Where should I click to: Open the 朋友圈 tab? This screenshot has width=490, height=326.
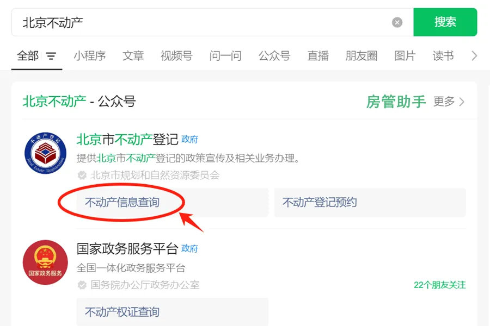(x=362, y=56)
